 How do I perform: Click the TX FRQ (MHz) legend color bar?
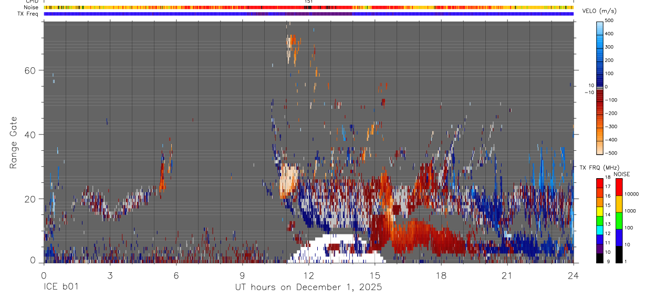(600, 220)
